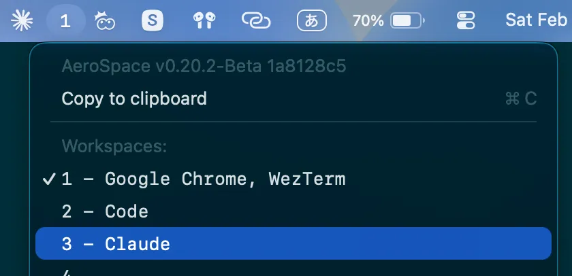The height and width of the screenshot is (276, 572).
Task: Choose Copy to clipboard in the AeroSpace menu
Action: [134, 99]
